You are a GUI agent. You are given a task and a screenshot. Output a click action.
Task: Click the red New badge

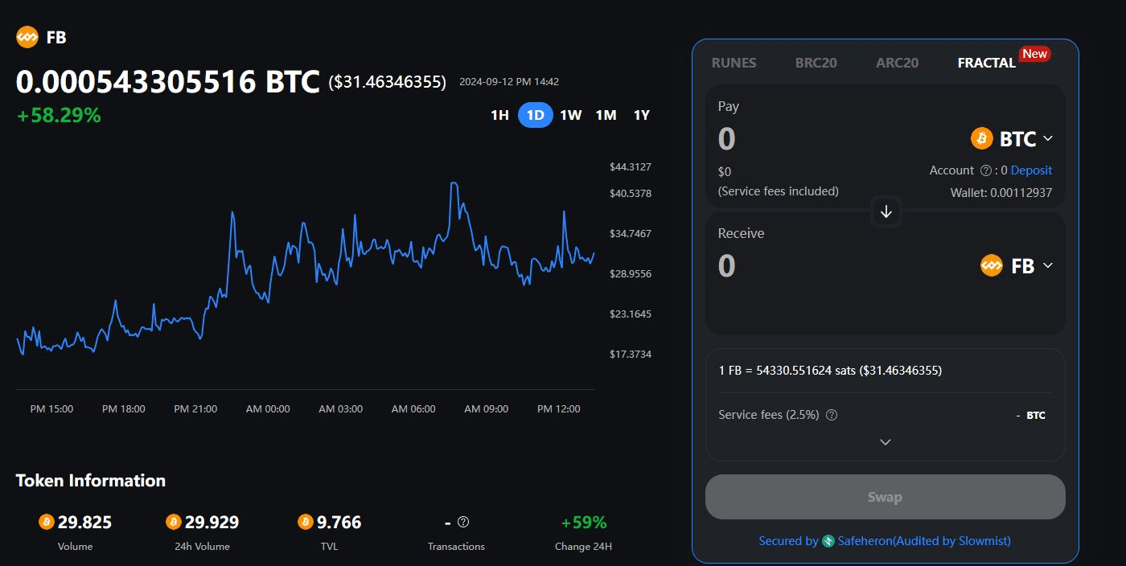click(1034, 54)
